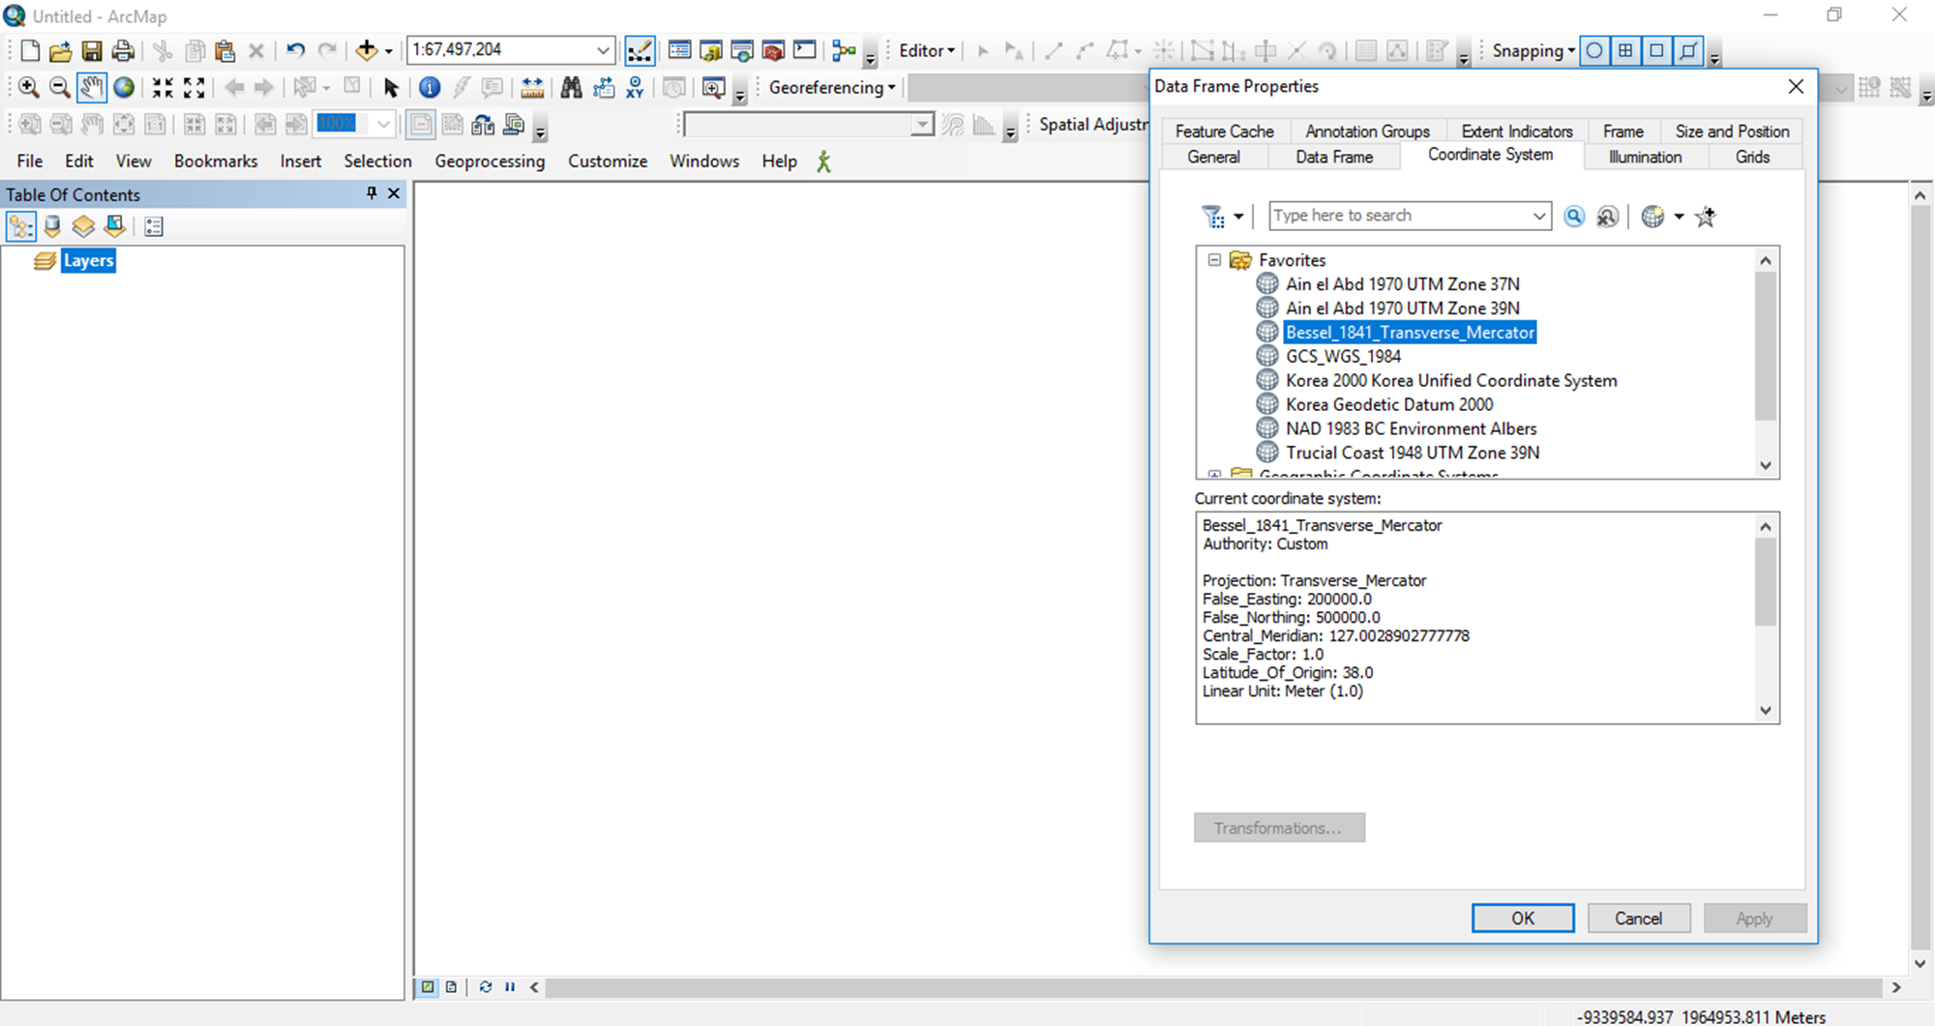The height and width of the screenshot is (1026, 1935).
Task: Launch the ModelBuilder window
Action: pyautogui.click(x=844, y=50)
